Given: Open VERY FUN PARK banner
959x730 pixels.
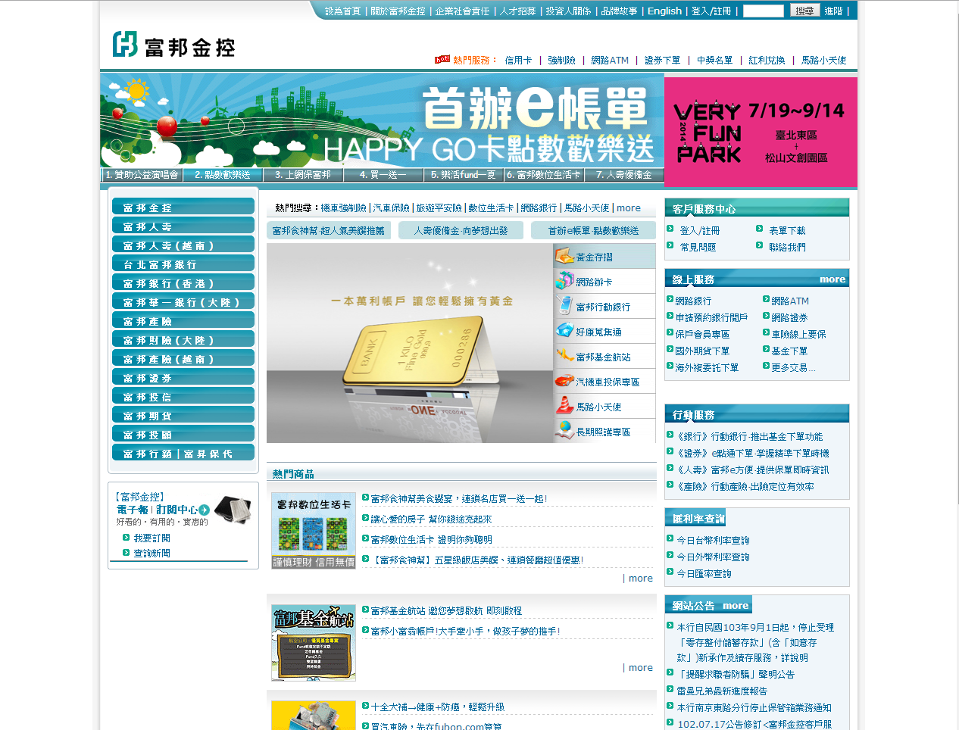Looking at the screenshot, I should [x=761, y=132].
